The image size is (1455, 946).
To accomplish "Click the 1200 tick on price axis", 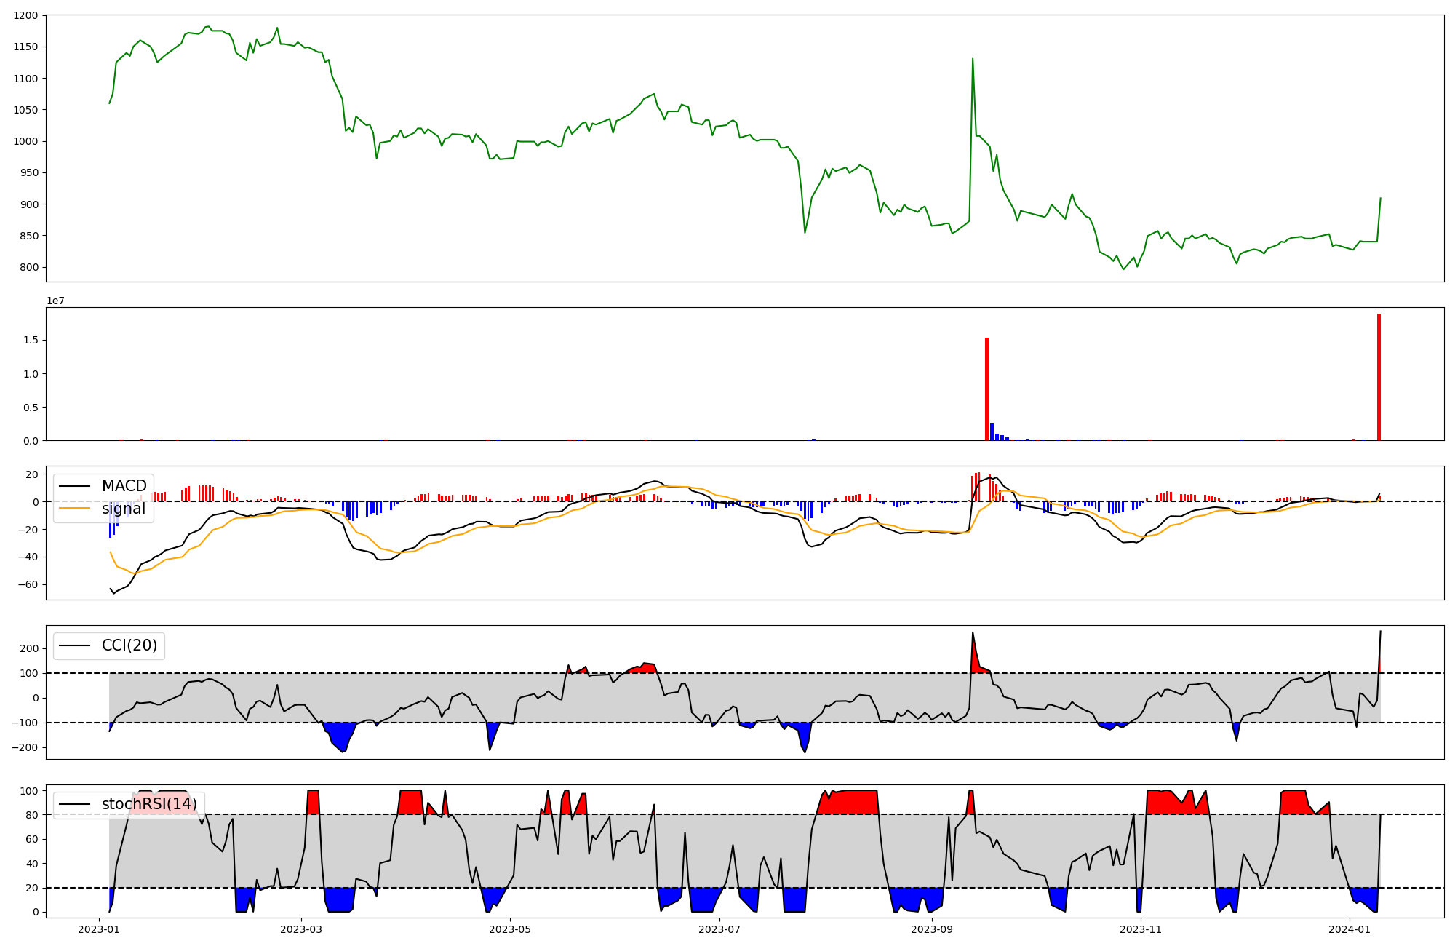I will pos(25,15).
